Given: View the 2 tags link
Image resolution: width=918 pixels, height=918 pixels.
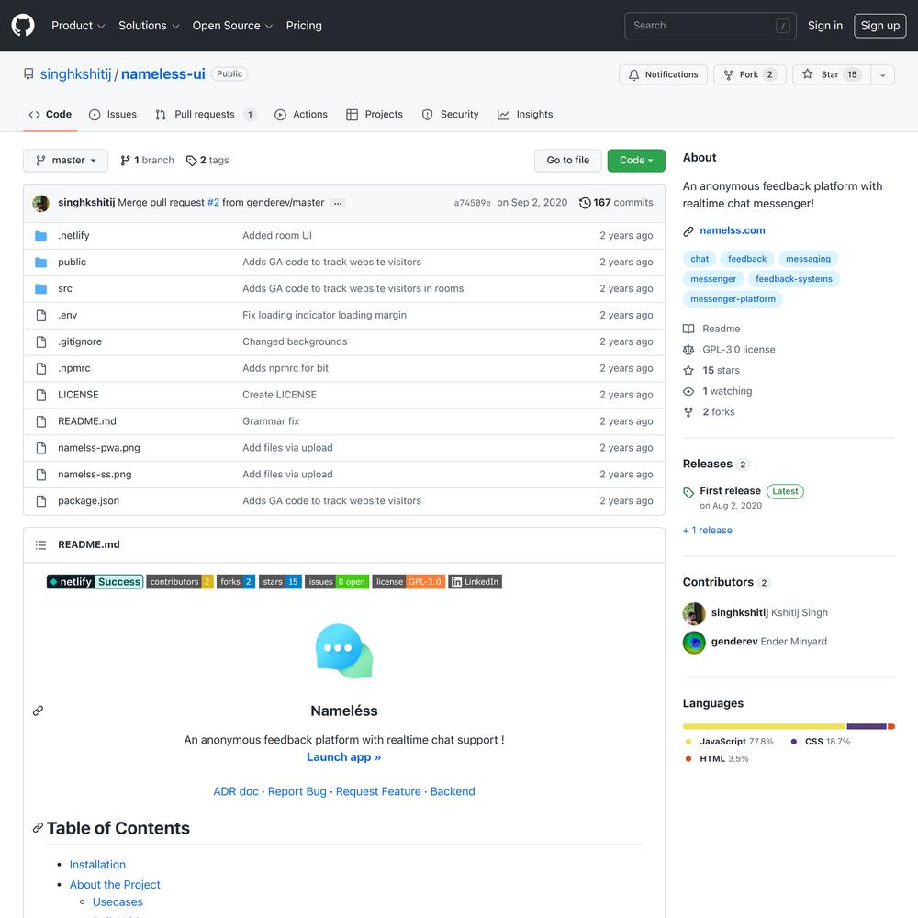Looking at the screenshot, I should point(207,161).
